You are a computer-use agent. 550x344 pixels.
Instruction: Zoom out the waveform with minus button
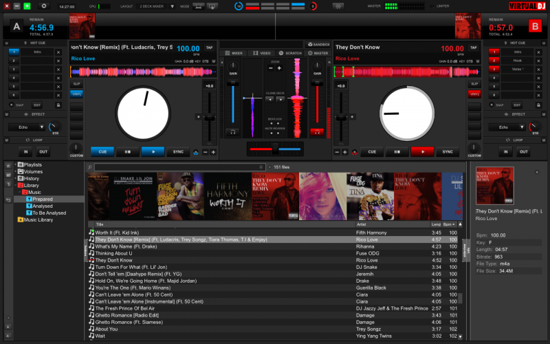pyautogui.click(x=270, y=68)
